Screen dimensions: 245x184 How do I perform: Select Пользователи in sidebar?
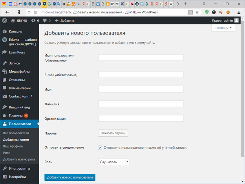point(20,124)
